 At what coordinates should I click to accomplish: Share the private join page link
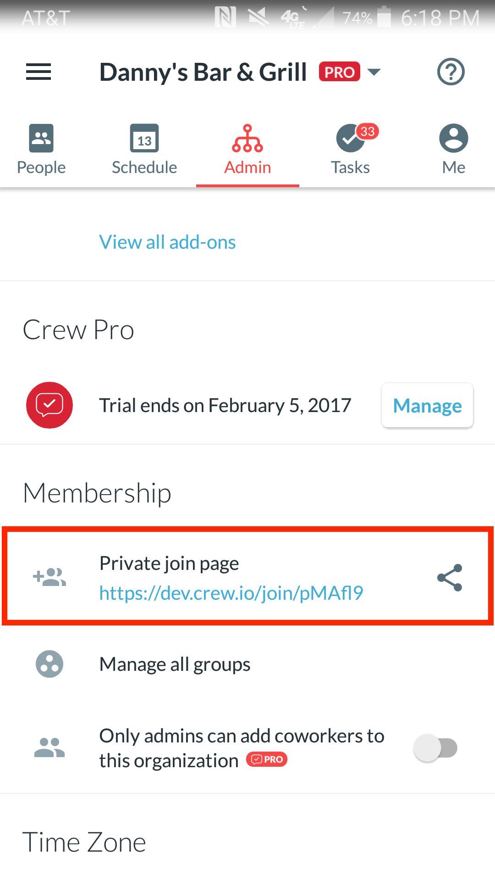click(450, 578)
